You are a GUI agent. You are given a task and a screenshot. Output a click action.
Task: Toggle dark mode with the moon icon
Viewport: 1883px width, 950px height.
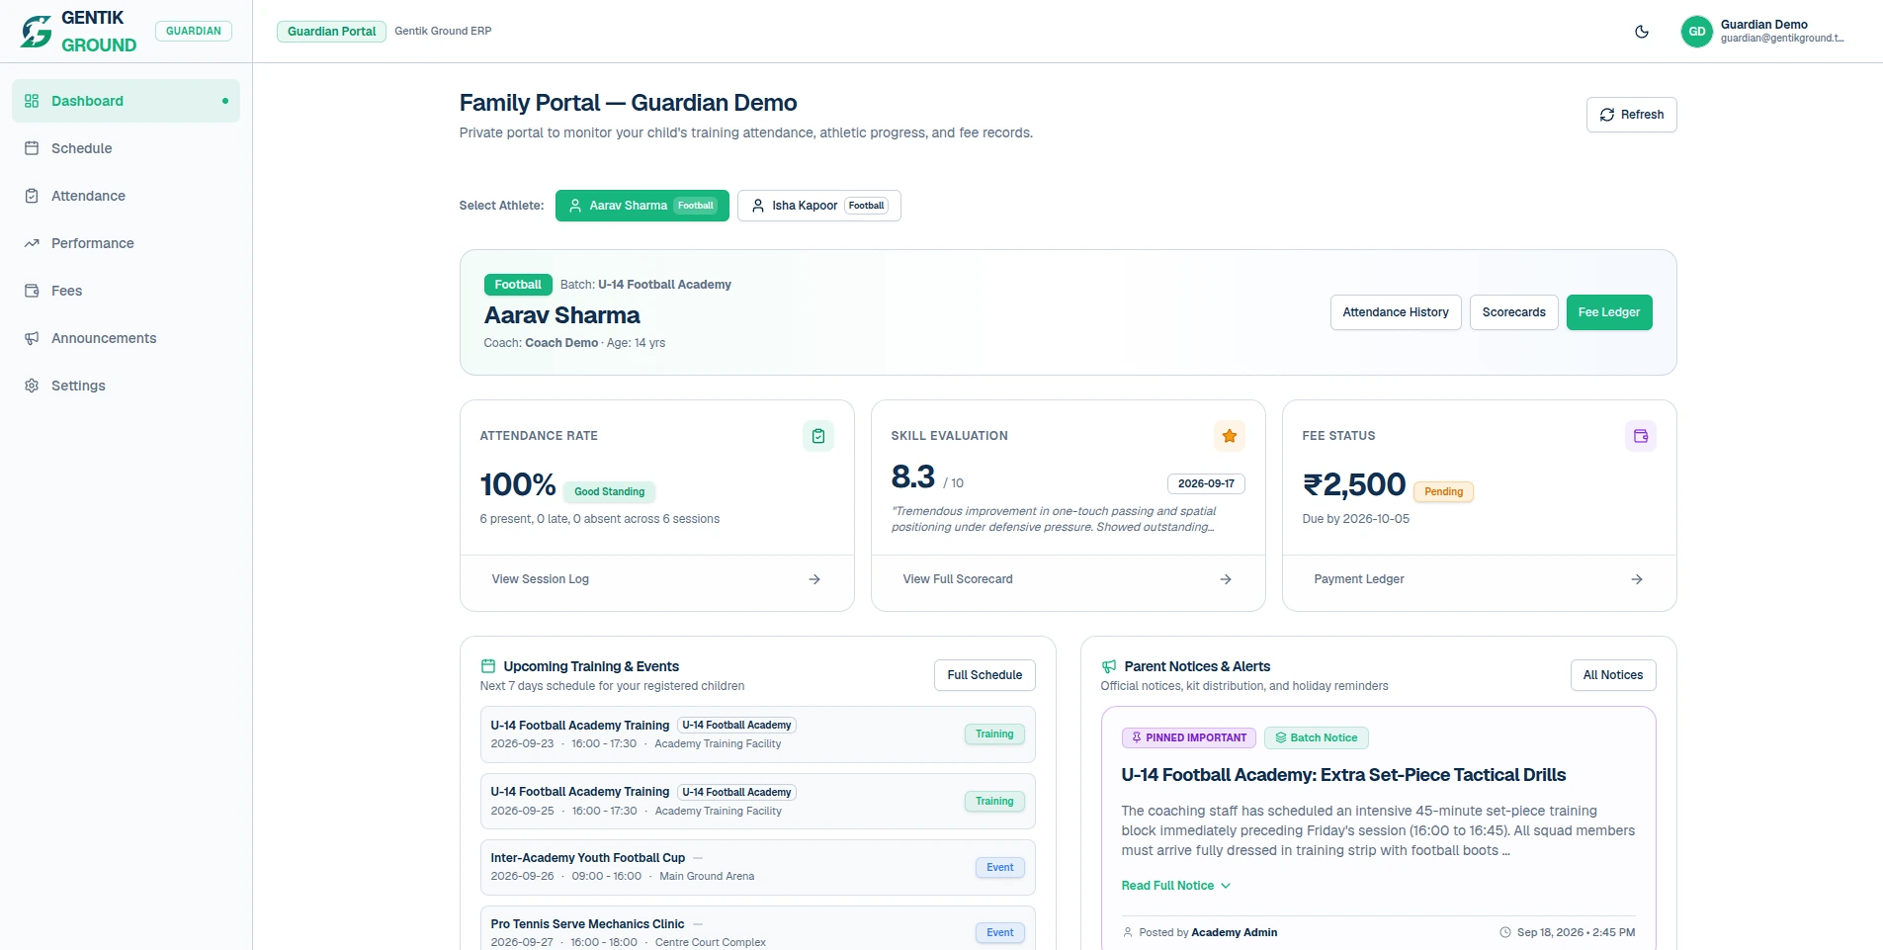(x=1642, y=32)
